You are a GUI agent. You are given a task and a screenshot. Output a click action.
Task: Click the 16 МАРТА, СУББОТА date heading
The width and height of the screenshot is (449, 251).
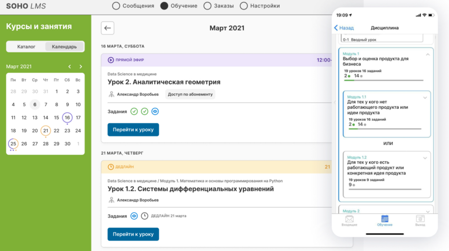click(x=123, y=46)
